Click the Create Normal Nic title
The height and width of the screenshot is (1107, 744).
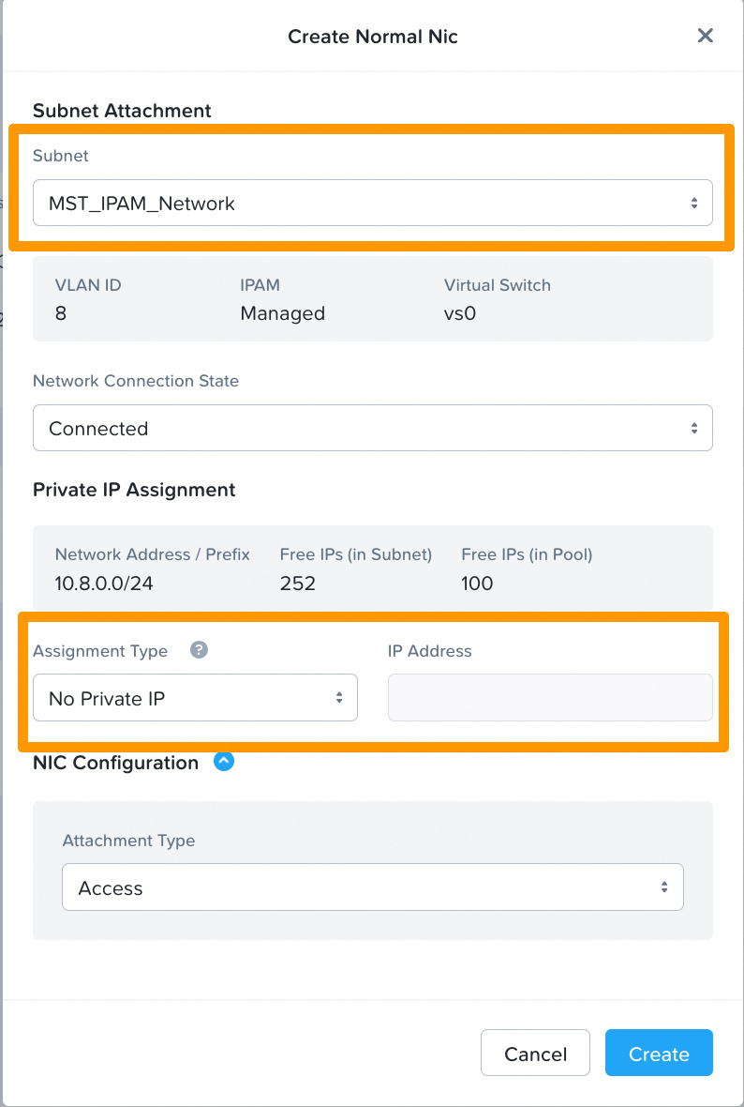372,37
